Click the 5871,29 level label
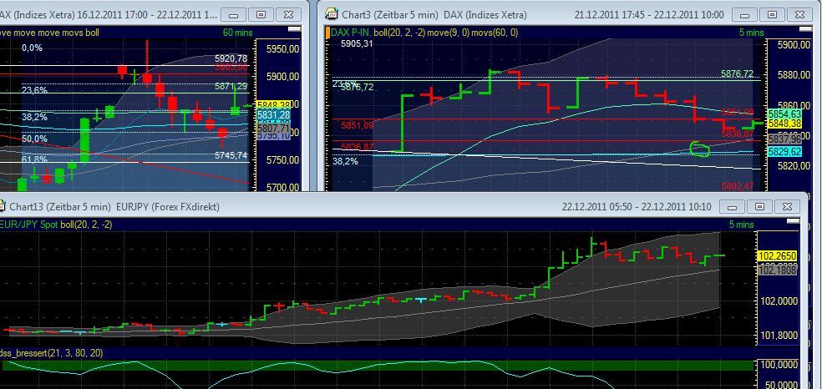 [x=231, y=86]
